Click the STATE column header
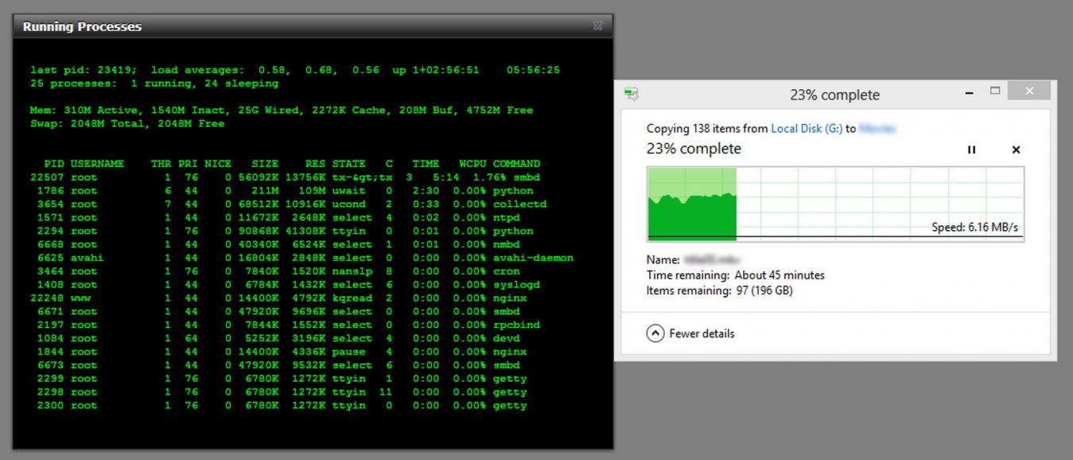This screenshot has width=1073, height=460. point(349,164)
